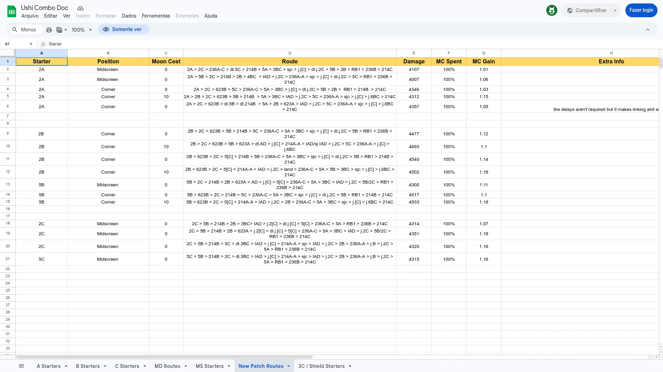The height and width of the screenshot is (372, 663).
Task: Click the horizontal scrollbar thumb
Action: (164, 357)
